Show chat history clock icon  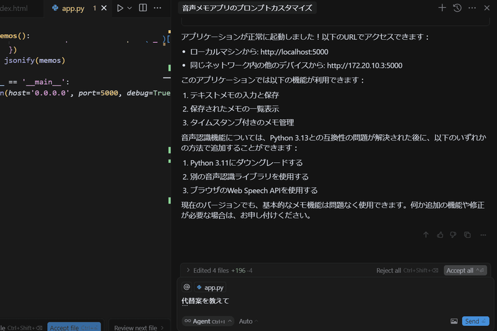click(x=457, y=8)
